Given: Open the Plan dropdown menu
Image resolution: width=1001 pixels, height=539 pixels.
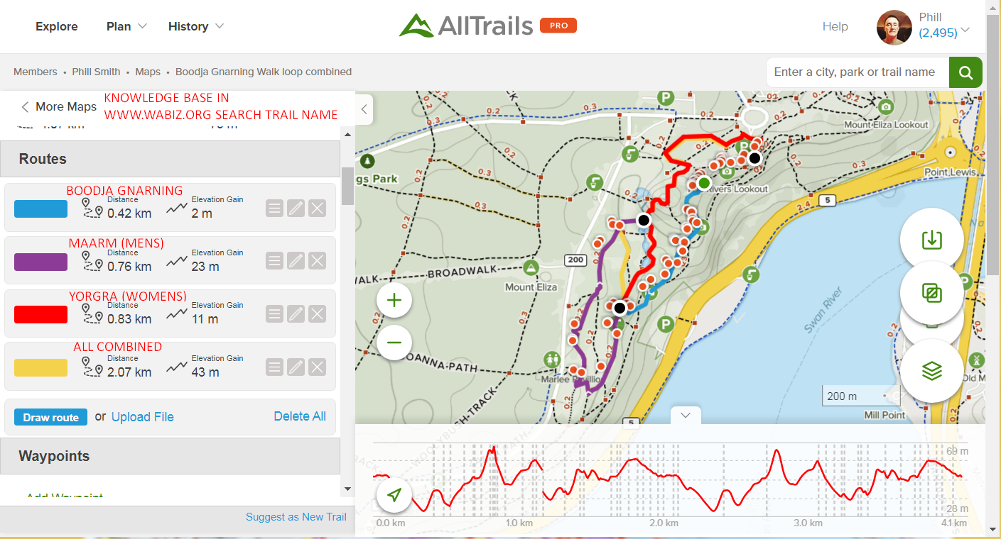Looking at the screenshot, I should click(x=126, y=26).
